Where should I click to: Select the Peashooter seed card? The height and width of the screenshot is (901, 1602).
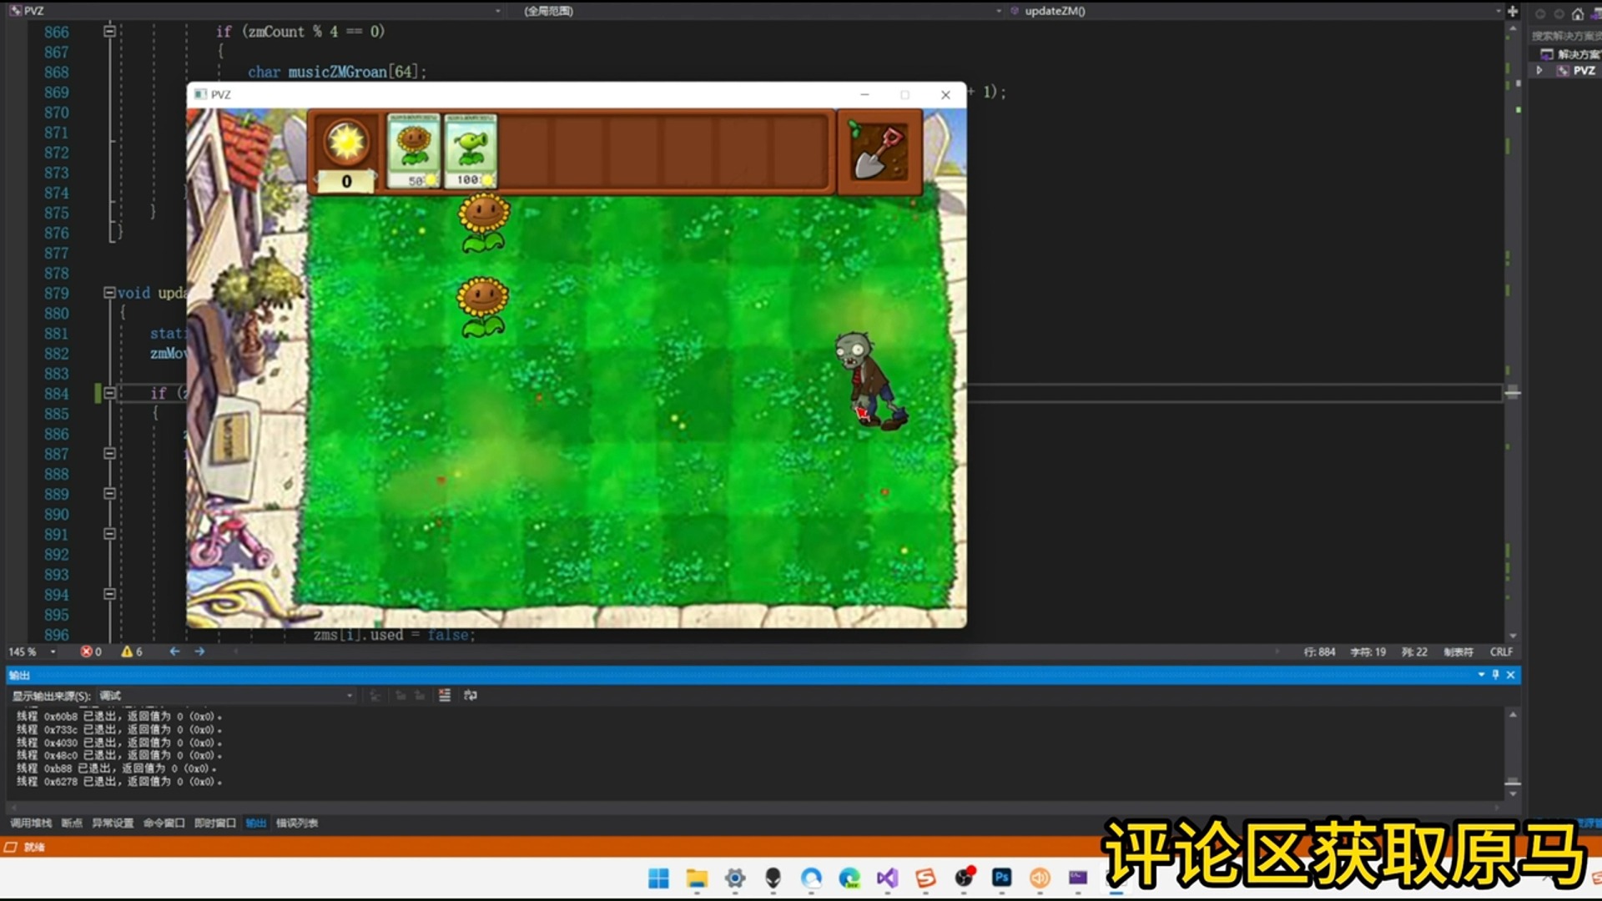pyautogui.click(x=471, y=150)
